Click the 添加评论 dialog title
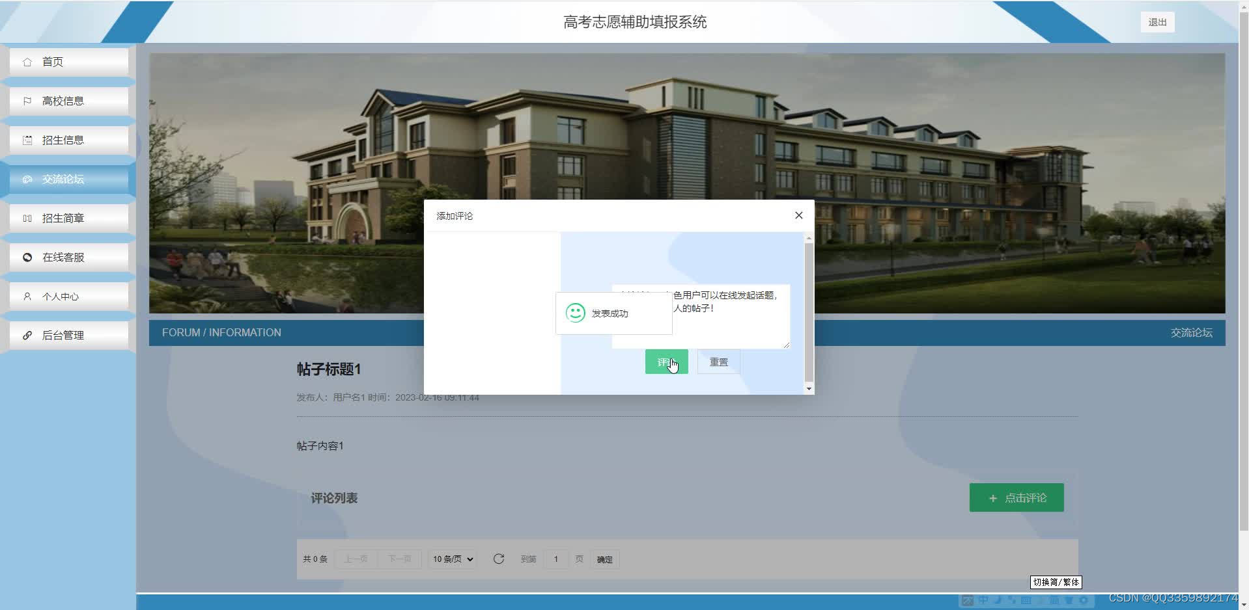This screenshot has width=1249, height=610. (455, 216)
